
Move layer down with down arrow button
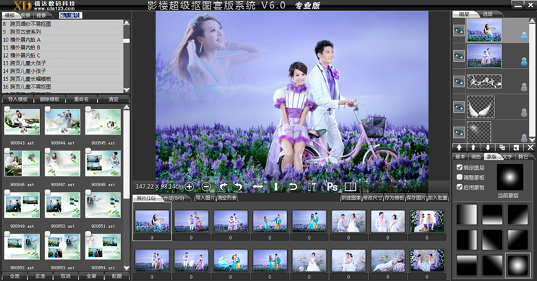pyautogui.click(x=487, y=147)
